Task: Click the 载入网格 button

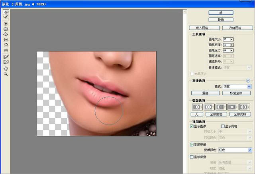Action: pyautogui.click(x=204, y=28)
